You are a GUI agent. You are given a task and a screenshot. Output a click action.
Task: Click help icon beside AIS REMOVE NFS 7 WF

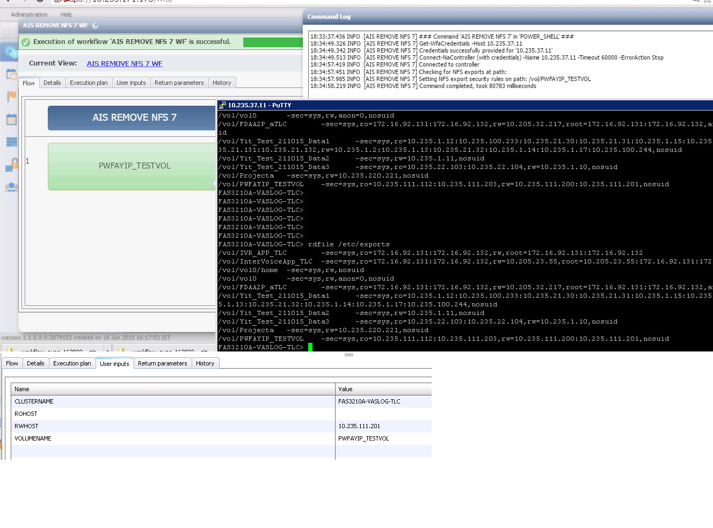(96, 25)
